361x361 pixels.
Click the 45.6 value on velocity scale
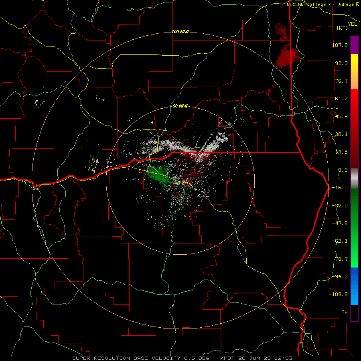click(x=341, y=116)
